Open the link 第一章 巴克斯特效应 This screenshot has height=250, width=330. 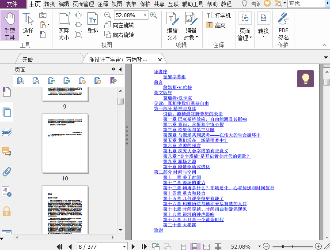pyautogui.click(x=205, y=119)
